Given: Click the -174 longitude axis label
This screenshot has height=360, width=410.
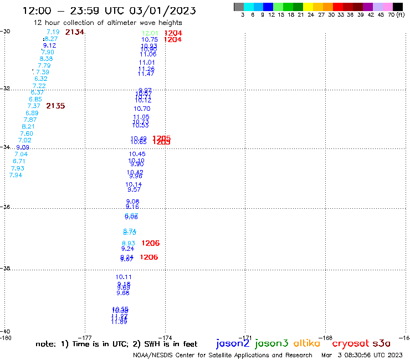Looking at the screenshot, I should coord(165,338).
